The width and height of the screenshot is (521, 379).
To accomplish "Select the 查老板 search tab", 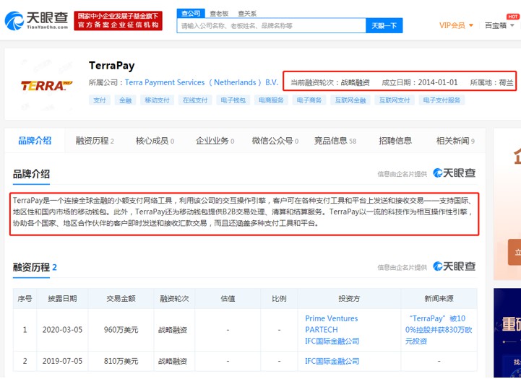I will [x=219, y=14].
